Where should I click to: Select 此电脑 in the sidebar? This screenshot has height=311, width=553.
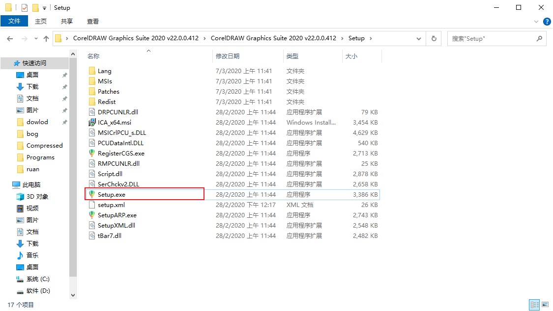31,185
